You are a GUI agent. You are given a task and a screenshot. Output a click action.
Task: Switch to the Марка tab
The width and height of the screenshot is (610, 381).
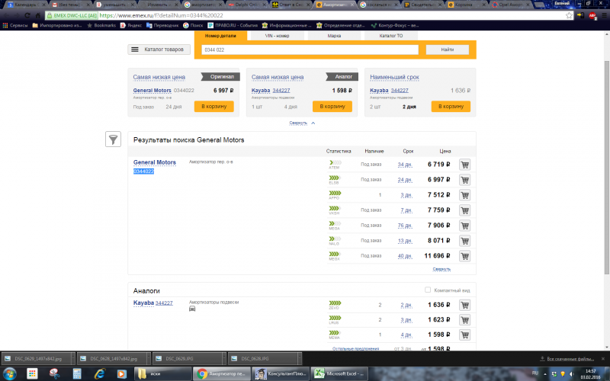[x=334, y=36]
